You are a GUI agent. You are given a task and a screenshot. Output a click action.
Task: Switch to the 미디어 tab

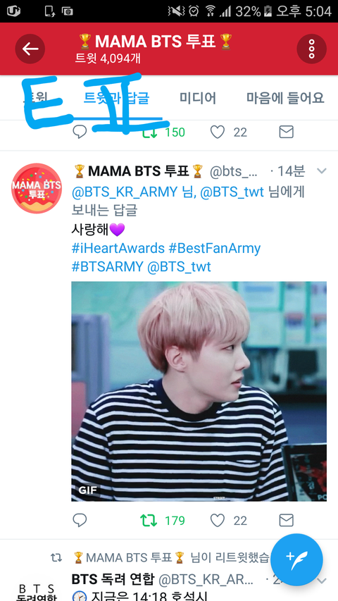tap(198, 98)
